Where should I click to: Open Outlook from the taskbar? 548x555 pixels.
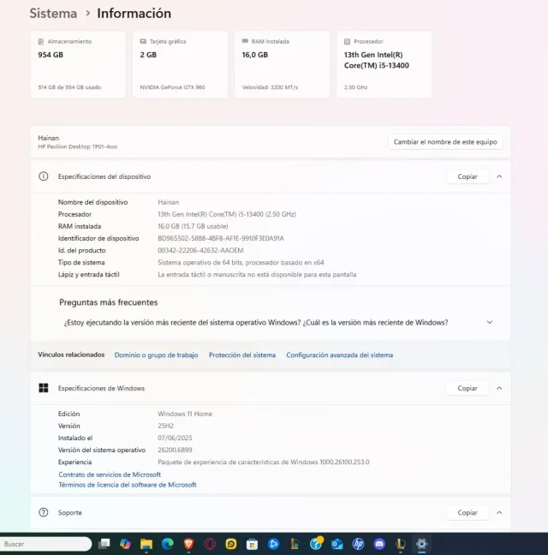[x=337, y=544]
